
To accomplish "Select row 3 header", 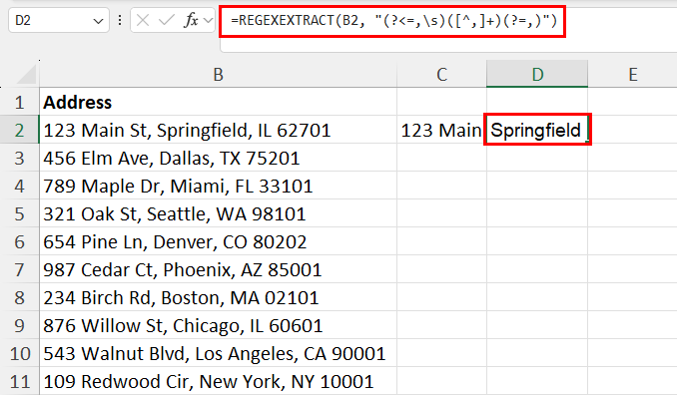I will (19, 159).
